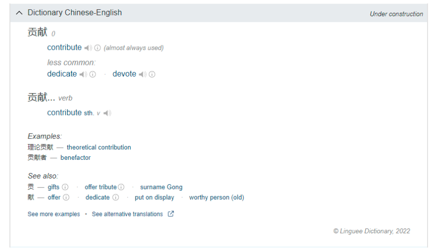The height and width of the screenshot is (250, 434).
Task: Open info icon next to gifts
Action: pos(65,187)
